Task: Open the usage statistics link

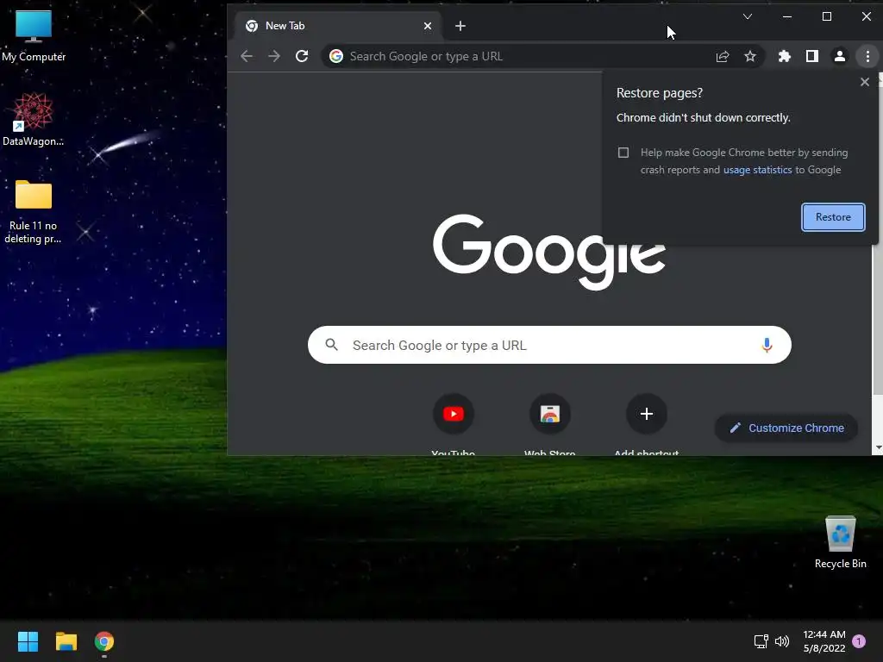Action: coord(757,170)
